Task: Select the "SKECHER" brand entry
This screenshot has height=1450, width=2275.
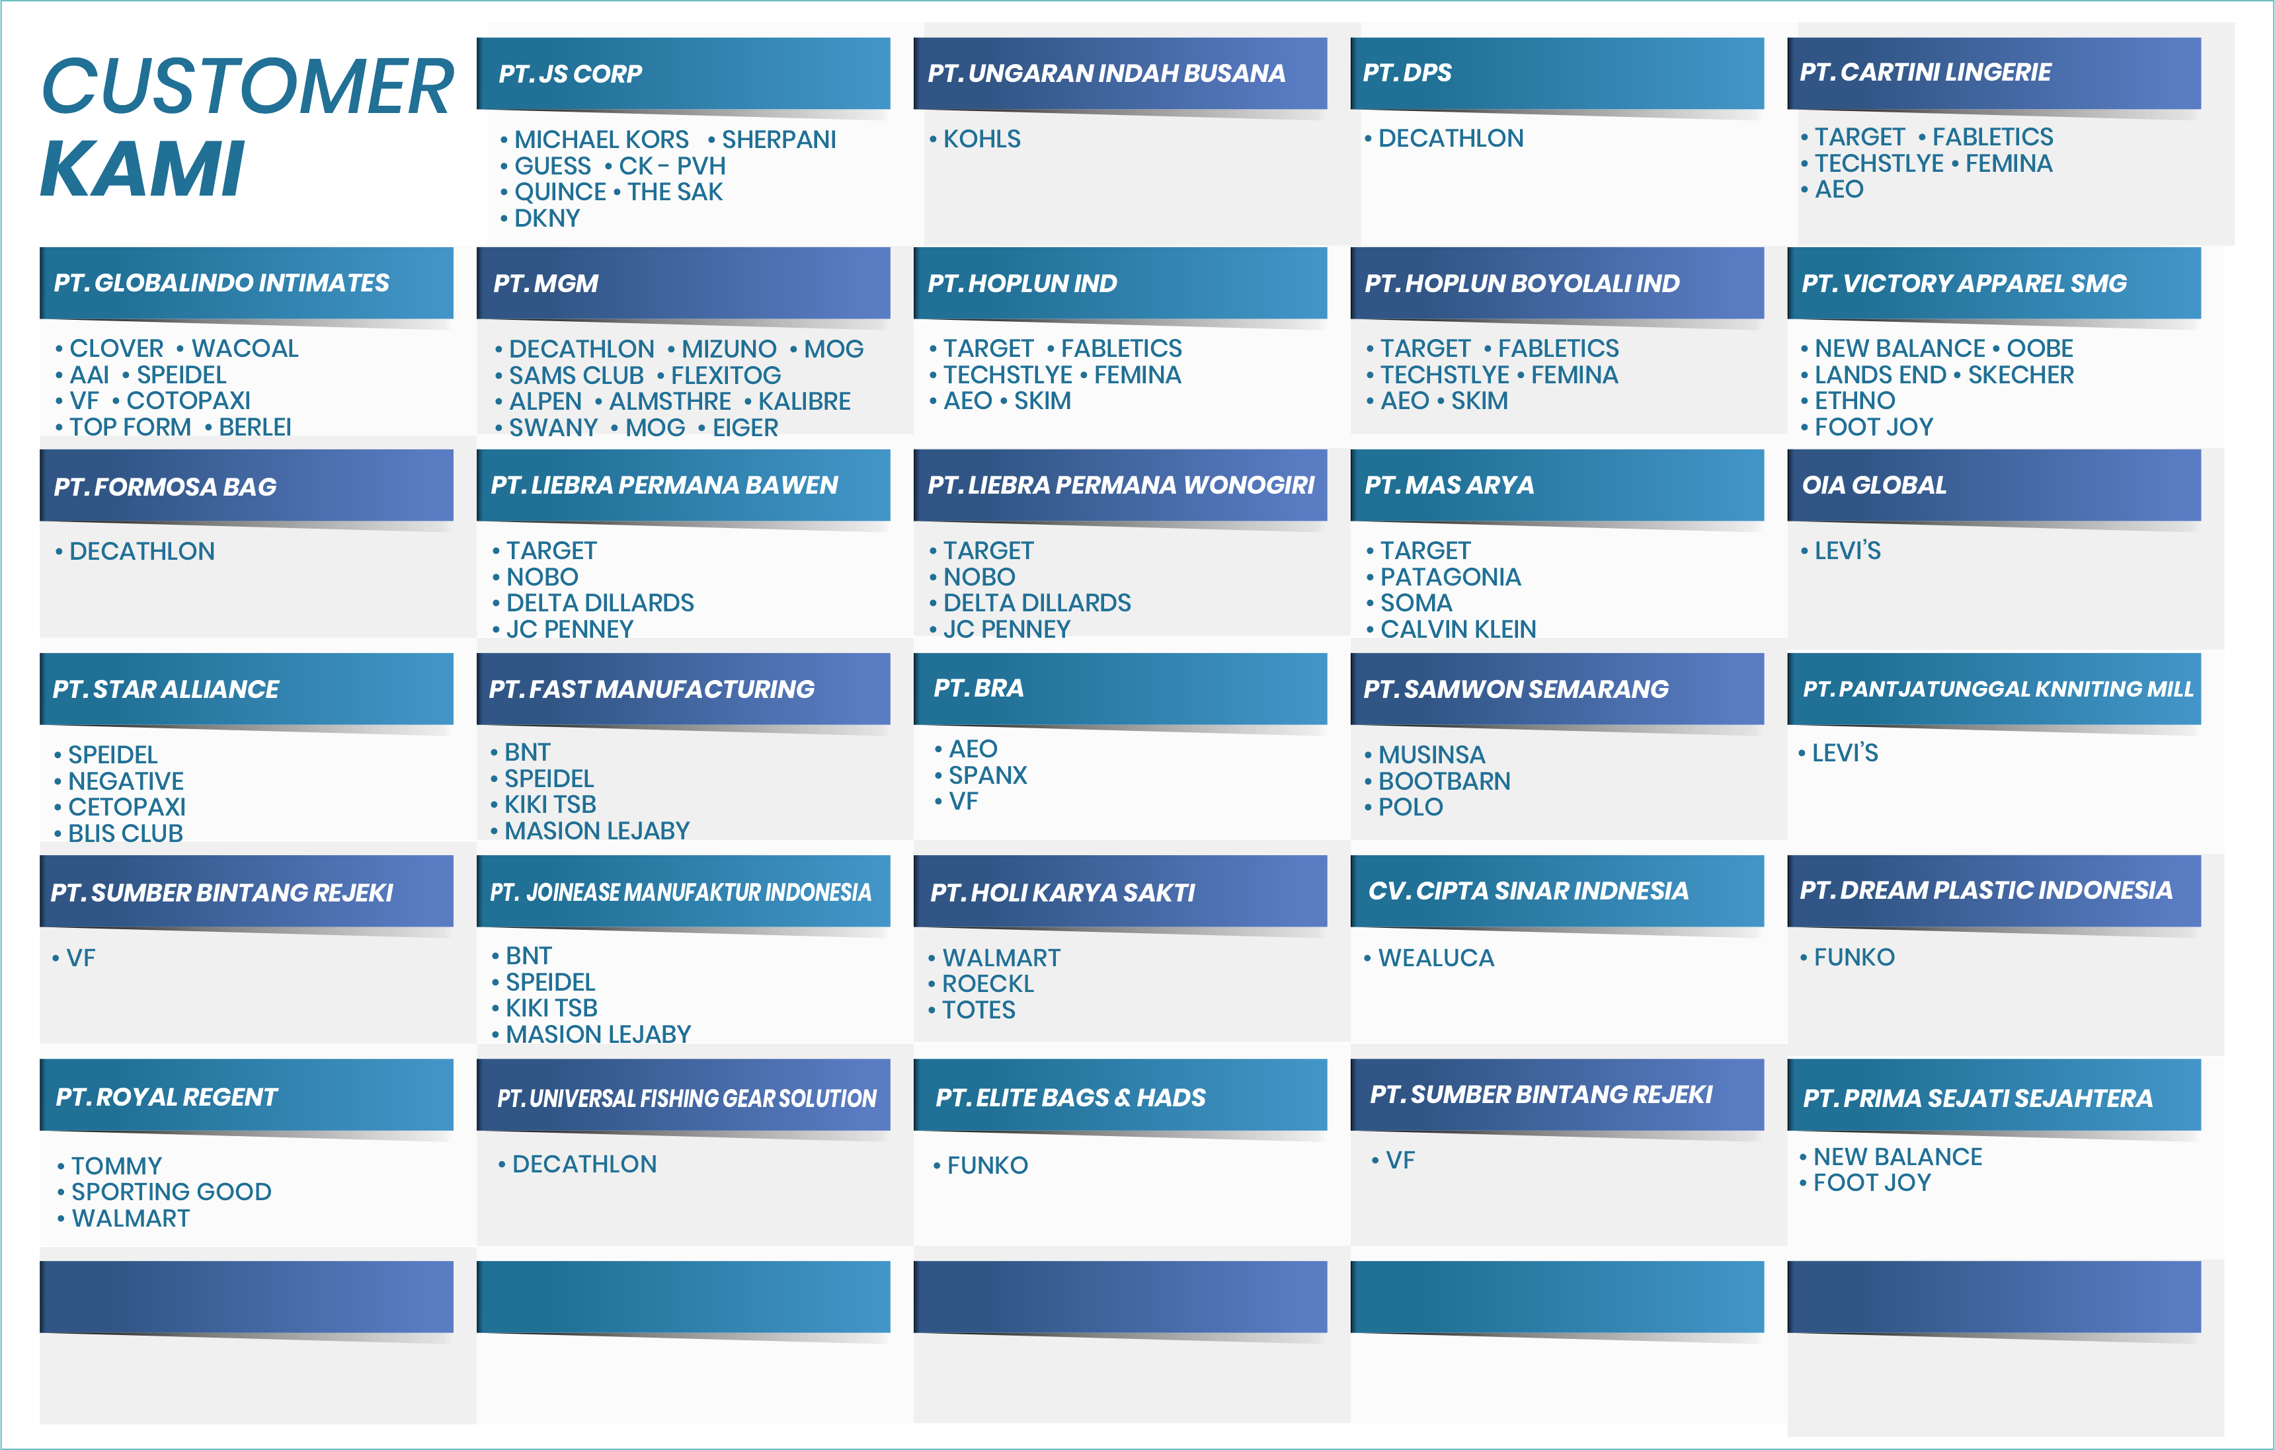Action: coord(2021,375)
